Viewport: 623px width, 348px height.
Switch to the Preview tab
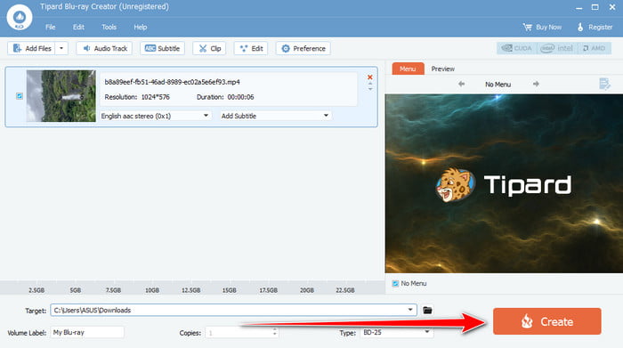442,69
